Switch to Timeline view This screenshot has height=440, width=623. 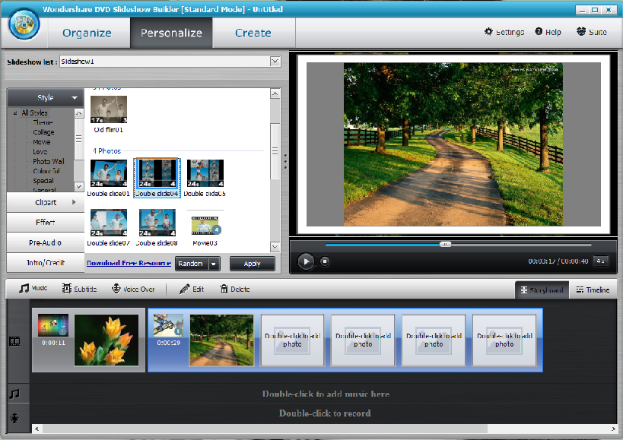pyautogui.click(x=593, y=290)
